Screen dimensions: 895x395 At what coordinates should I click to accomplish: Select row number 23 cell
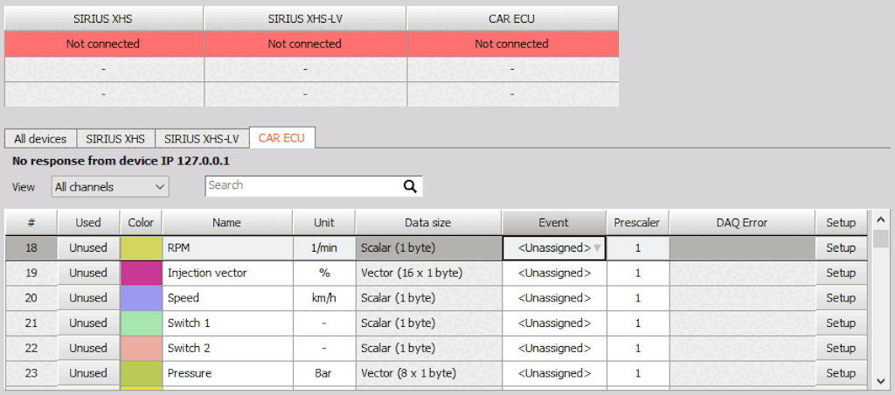coord(31,373)
